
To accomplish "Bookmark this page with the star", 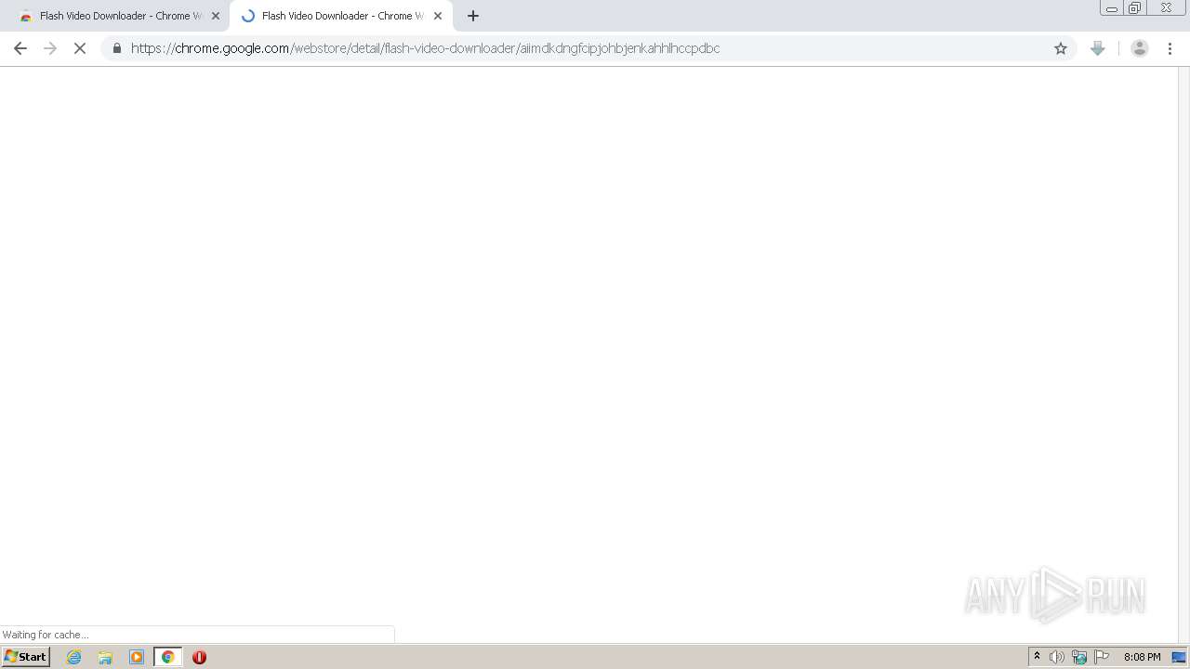I will tap(1061, 48).
